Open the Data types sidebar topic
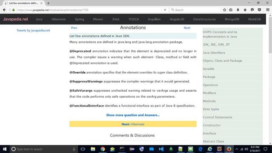The width and height of the screenshot is (272, 153). point(211,109)
